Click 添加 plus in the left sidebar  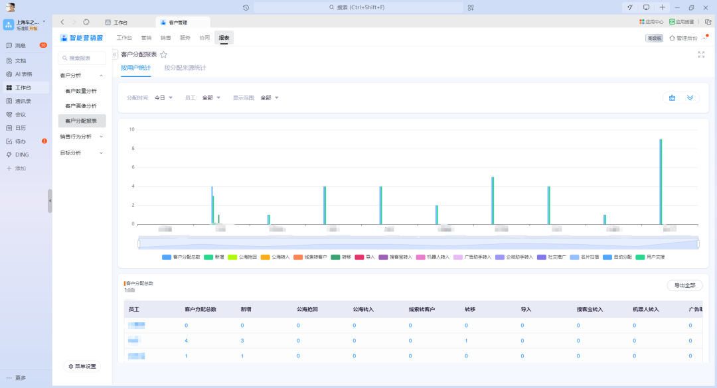click(x=17, y=168)
